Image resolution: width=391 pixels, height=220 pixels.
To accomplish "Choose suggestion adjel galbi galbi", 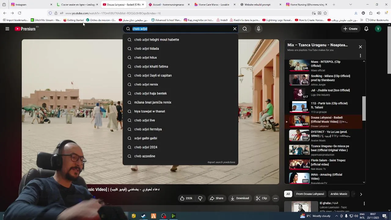I will 180,138.
